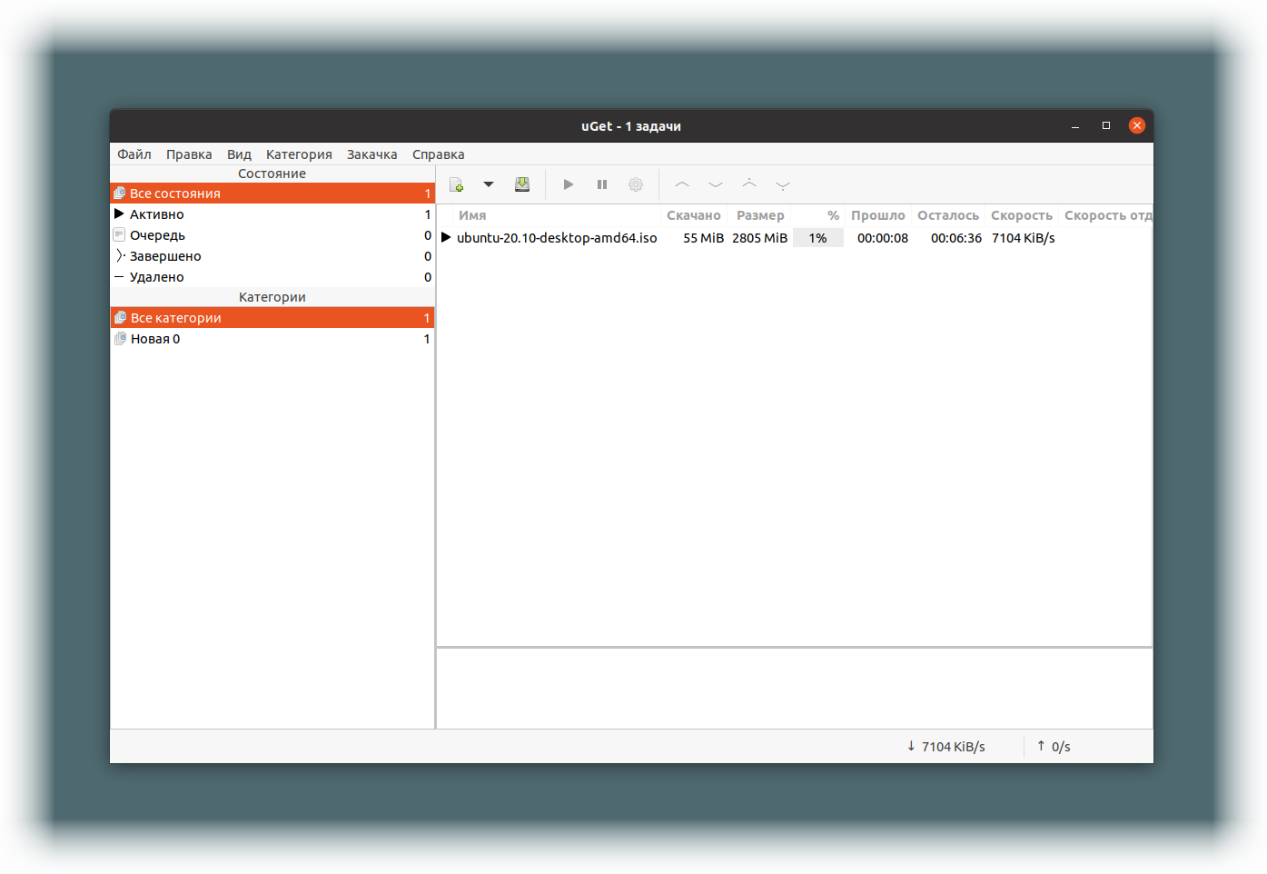This screenshot has height=874, width=1267.
Task: Open the new download dropdown arrow
Action: [x=489, y=184]
